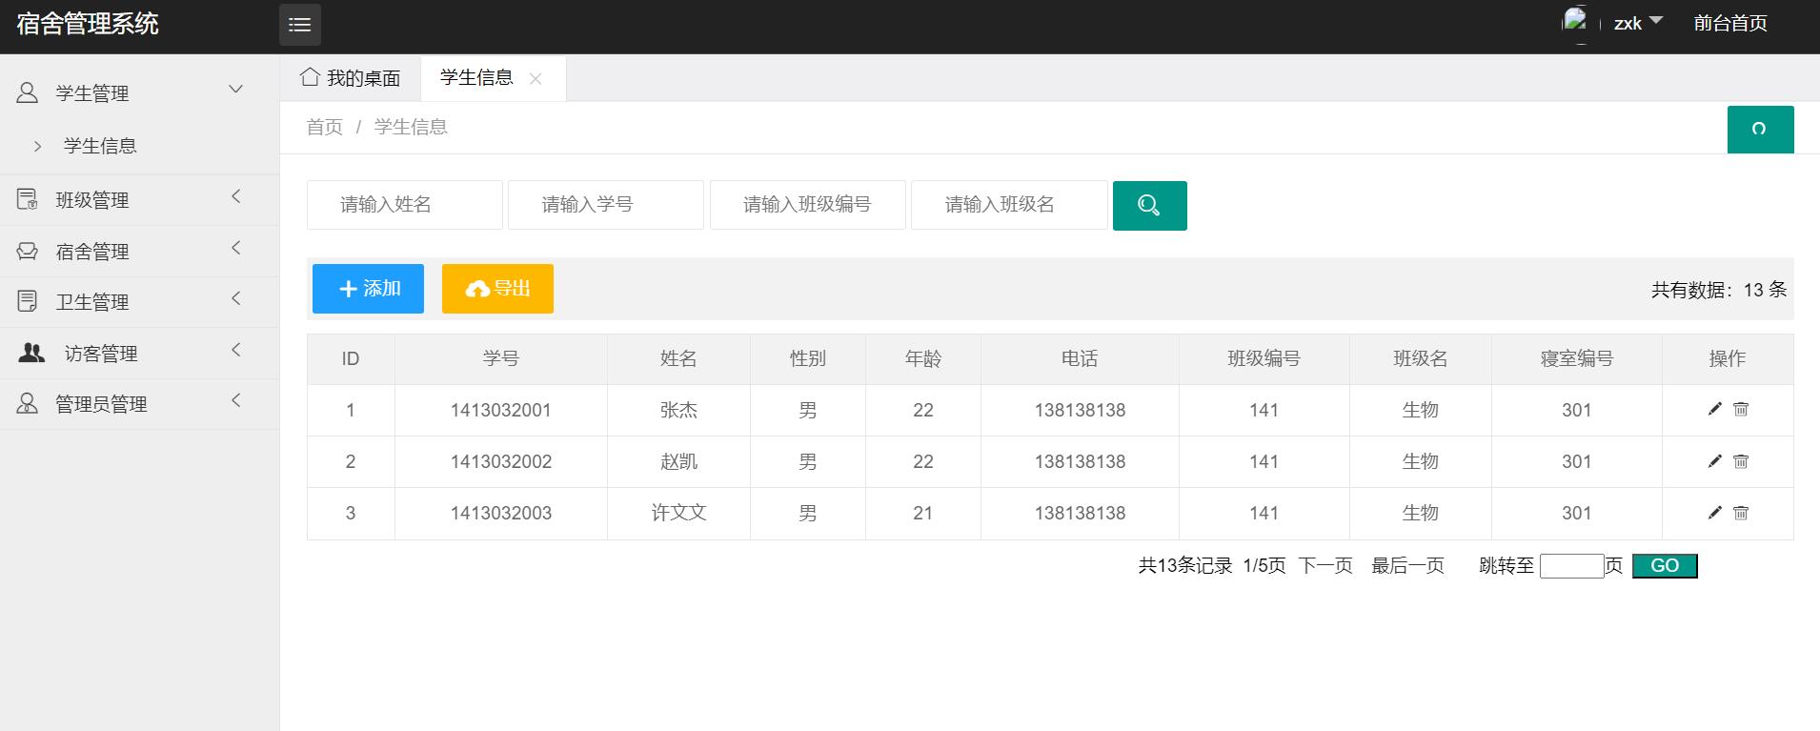The image size is (1820, 731).
Task: Click the document icon next to 班级管理
Action: tap(28, 199)
